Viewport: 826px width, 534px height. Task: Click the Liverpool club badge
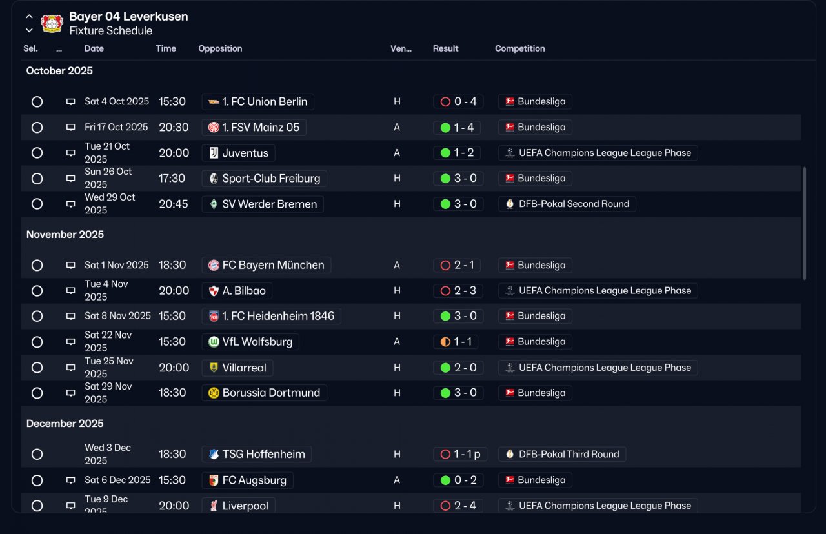[x=214, y=506]
